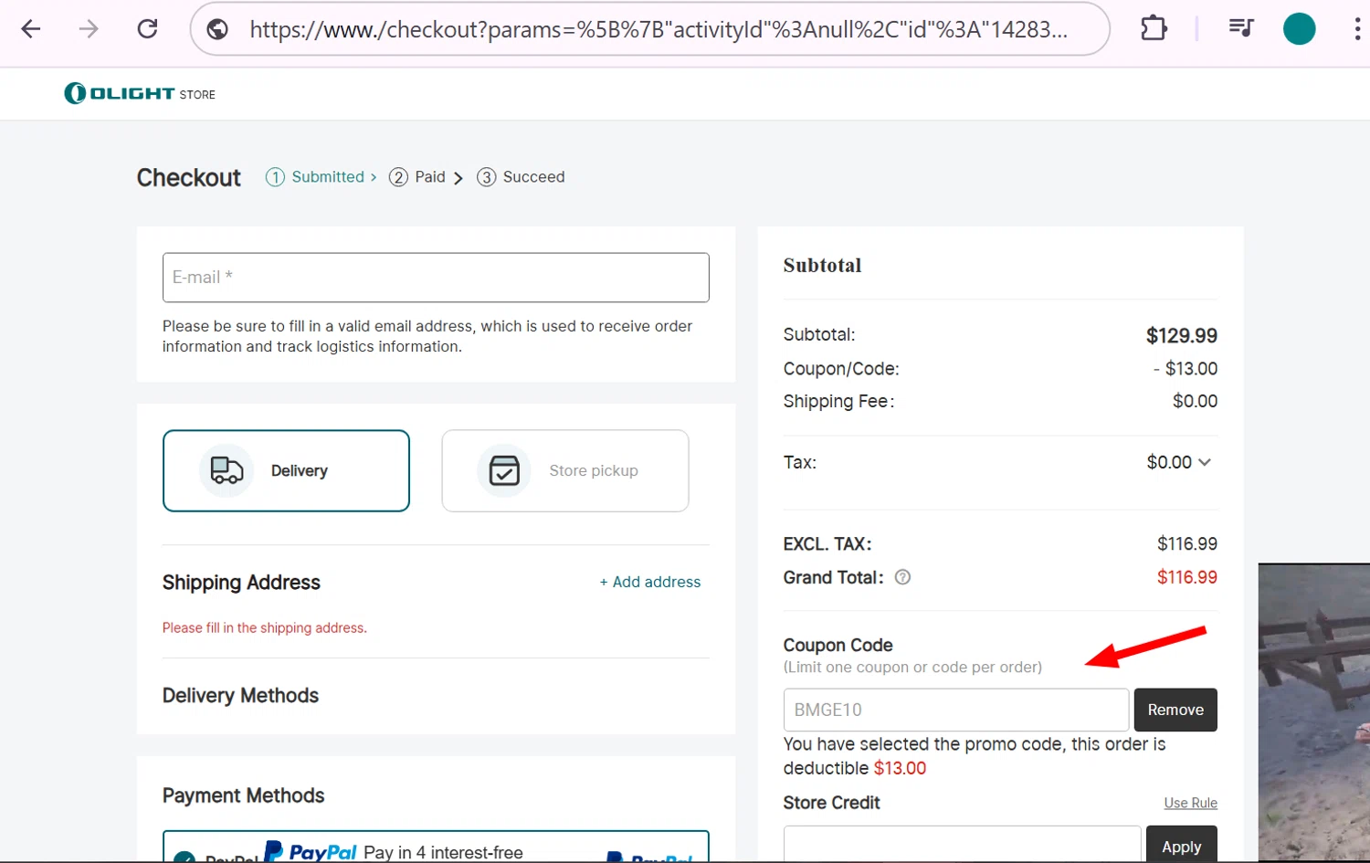Image resolution: width=1370 pixels, height=863 pixels.
Task: Select the Delivery option
Action: point(286,470)
